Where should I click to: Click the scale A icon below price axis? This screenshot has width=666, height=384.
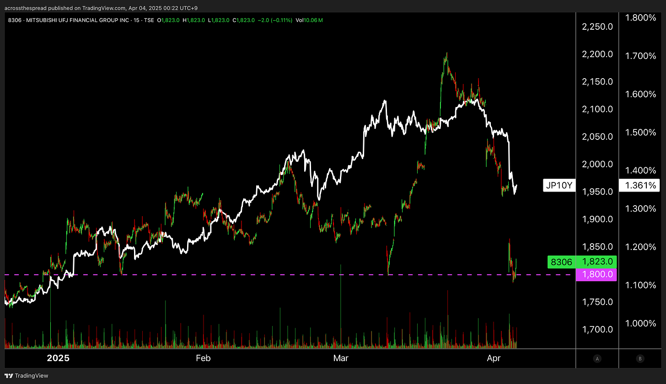point(597,359)
